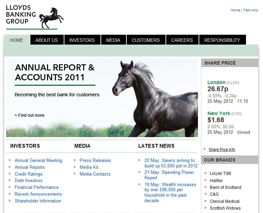Select the Customers navigation tab
Image resolution: width=263 pixels, height=213 pixels.
coord(145,40)
